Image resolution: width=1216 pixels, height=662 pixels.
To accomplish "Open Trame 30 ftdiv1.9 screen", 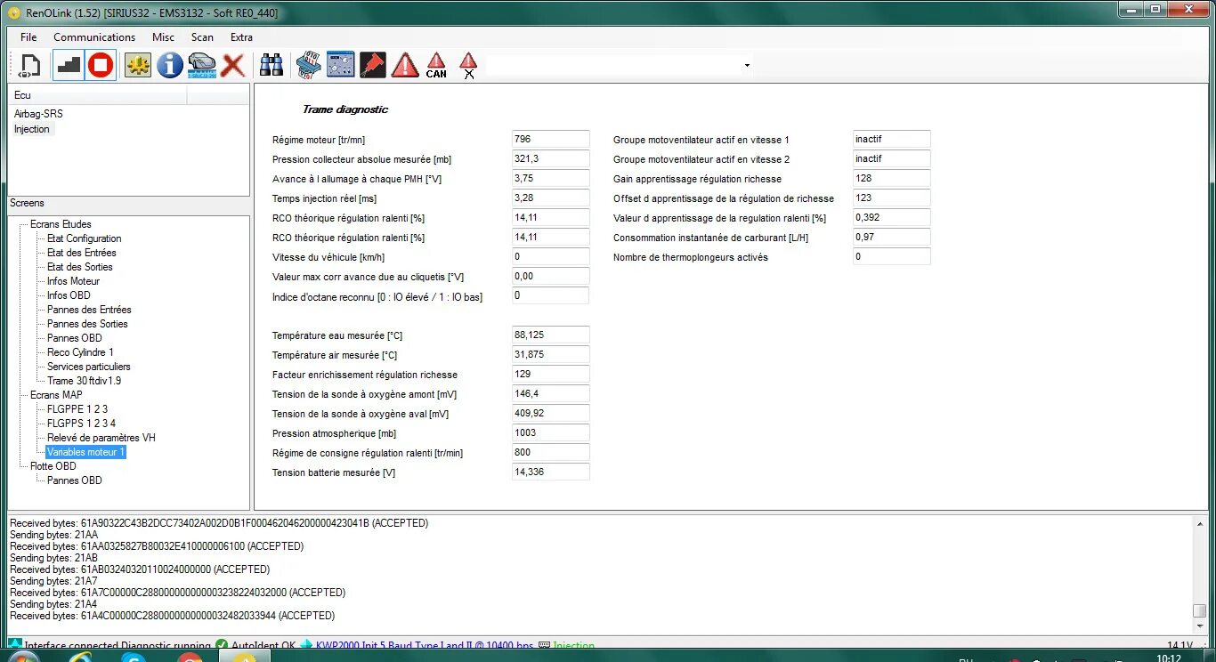I will (85, 381).
